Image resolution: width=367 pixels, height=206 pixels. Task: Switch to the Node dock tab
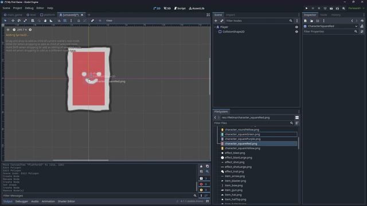coord(323,15)
